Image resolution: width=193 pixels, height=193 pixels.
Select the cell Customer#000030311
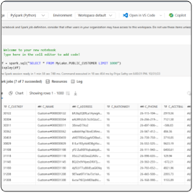tap(52, 126)
